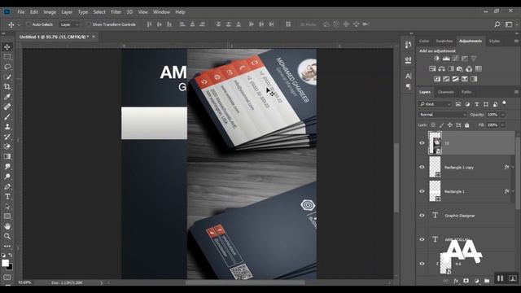Open the Filter menu
Screen dimensions: 521x293
[x=116, y=12]
